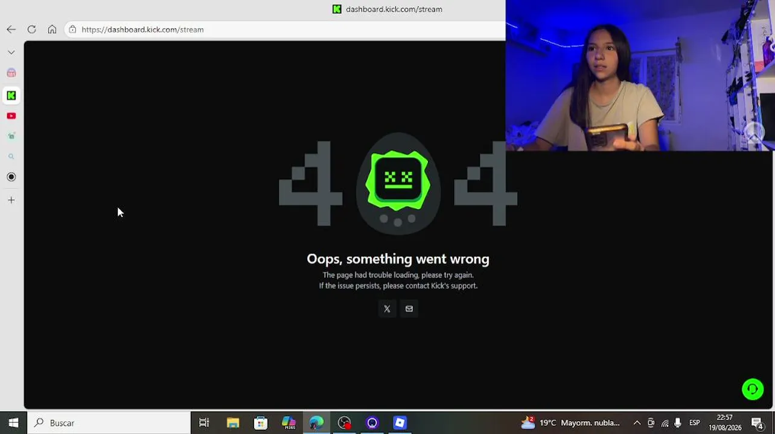Image resolution: width=775 pixels, height=434 pixels.
Task: Focus the dashboard.kick.com/stream address bar
Action: [284, 30]
